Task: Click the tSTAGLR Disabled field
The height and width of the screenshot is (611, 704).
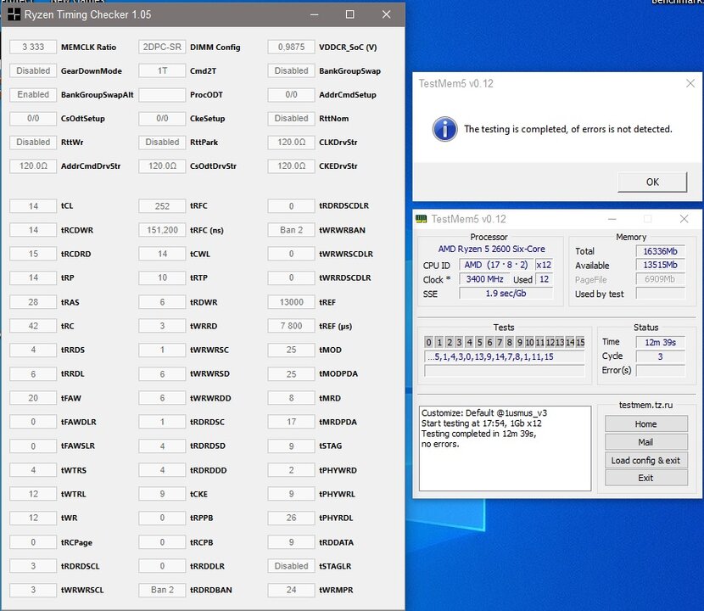Action: click(x=291, y=566)
